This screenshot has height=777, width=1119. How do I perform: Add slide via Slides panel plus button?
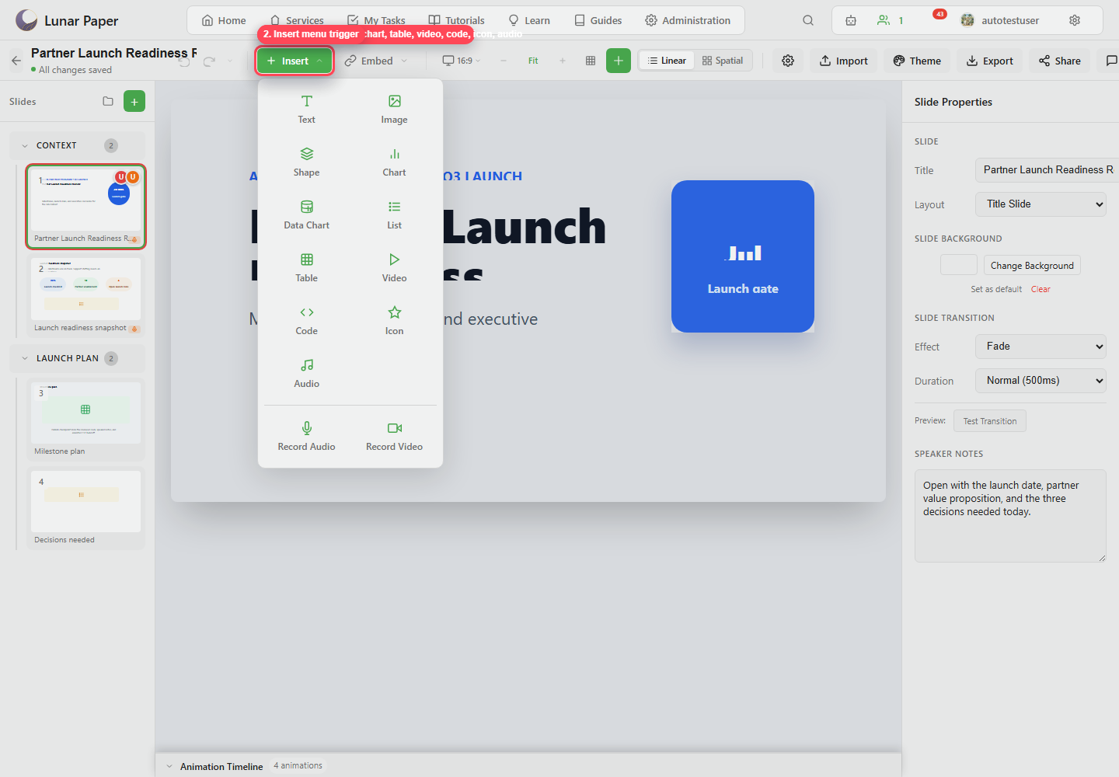click(134, 101)
